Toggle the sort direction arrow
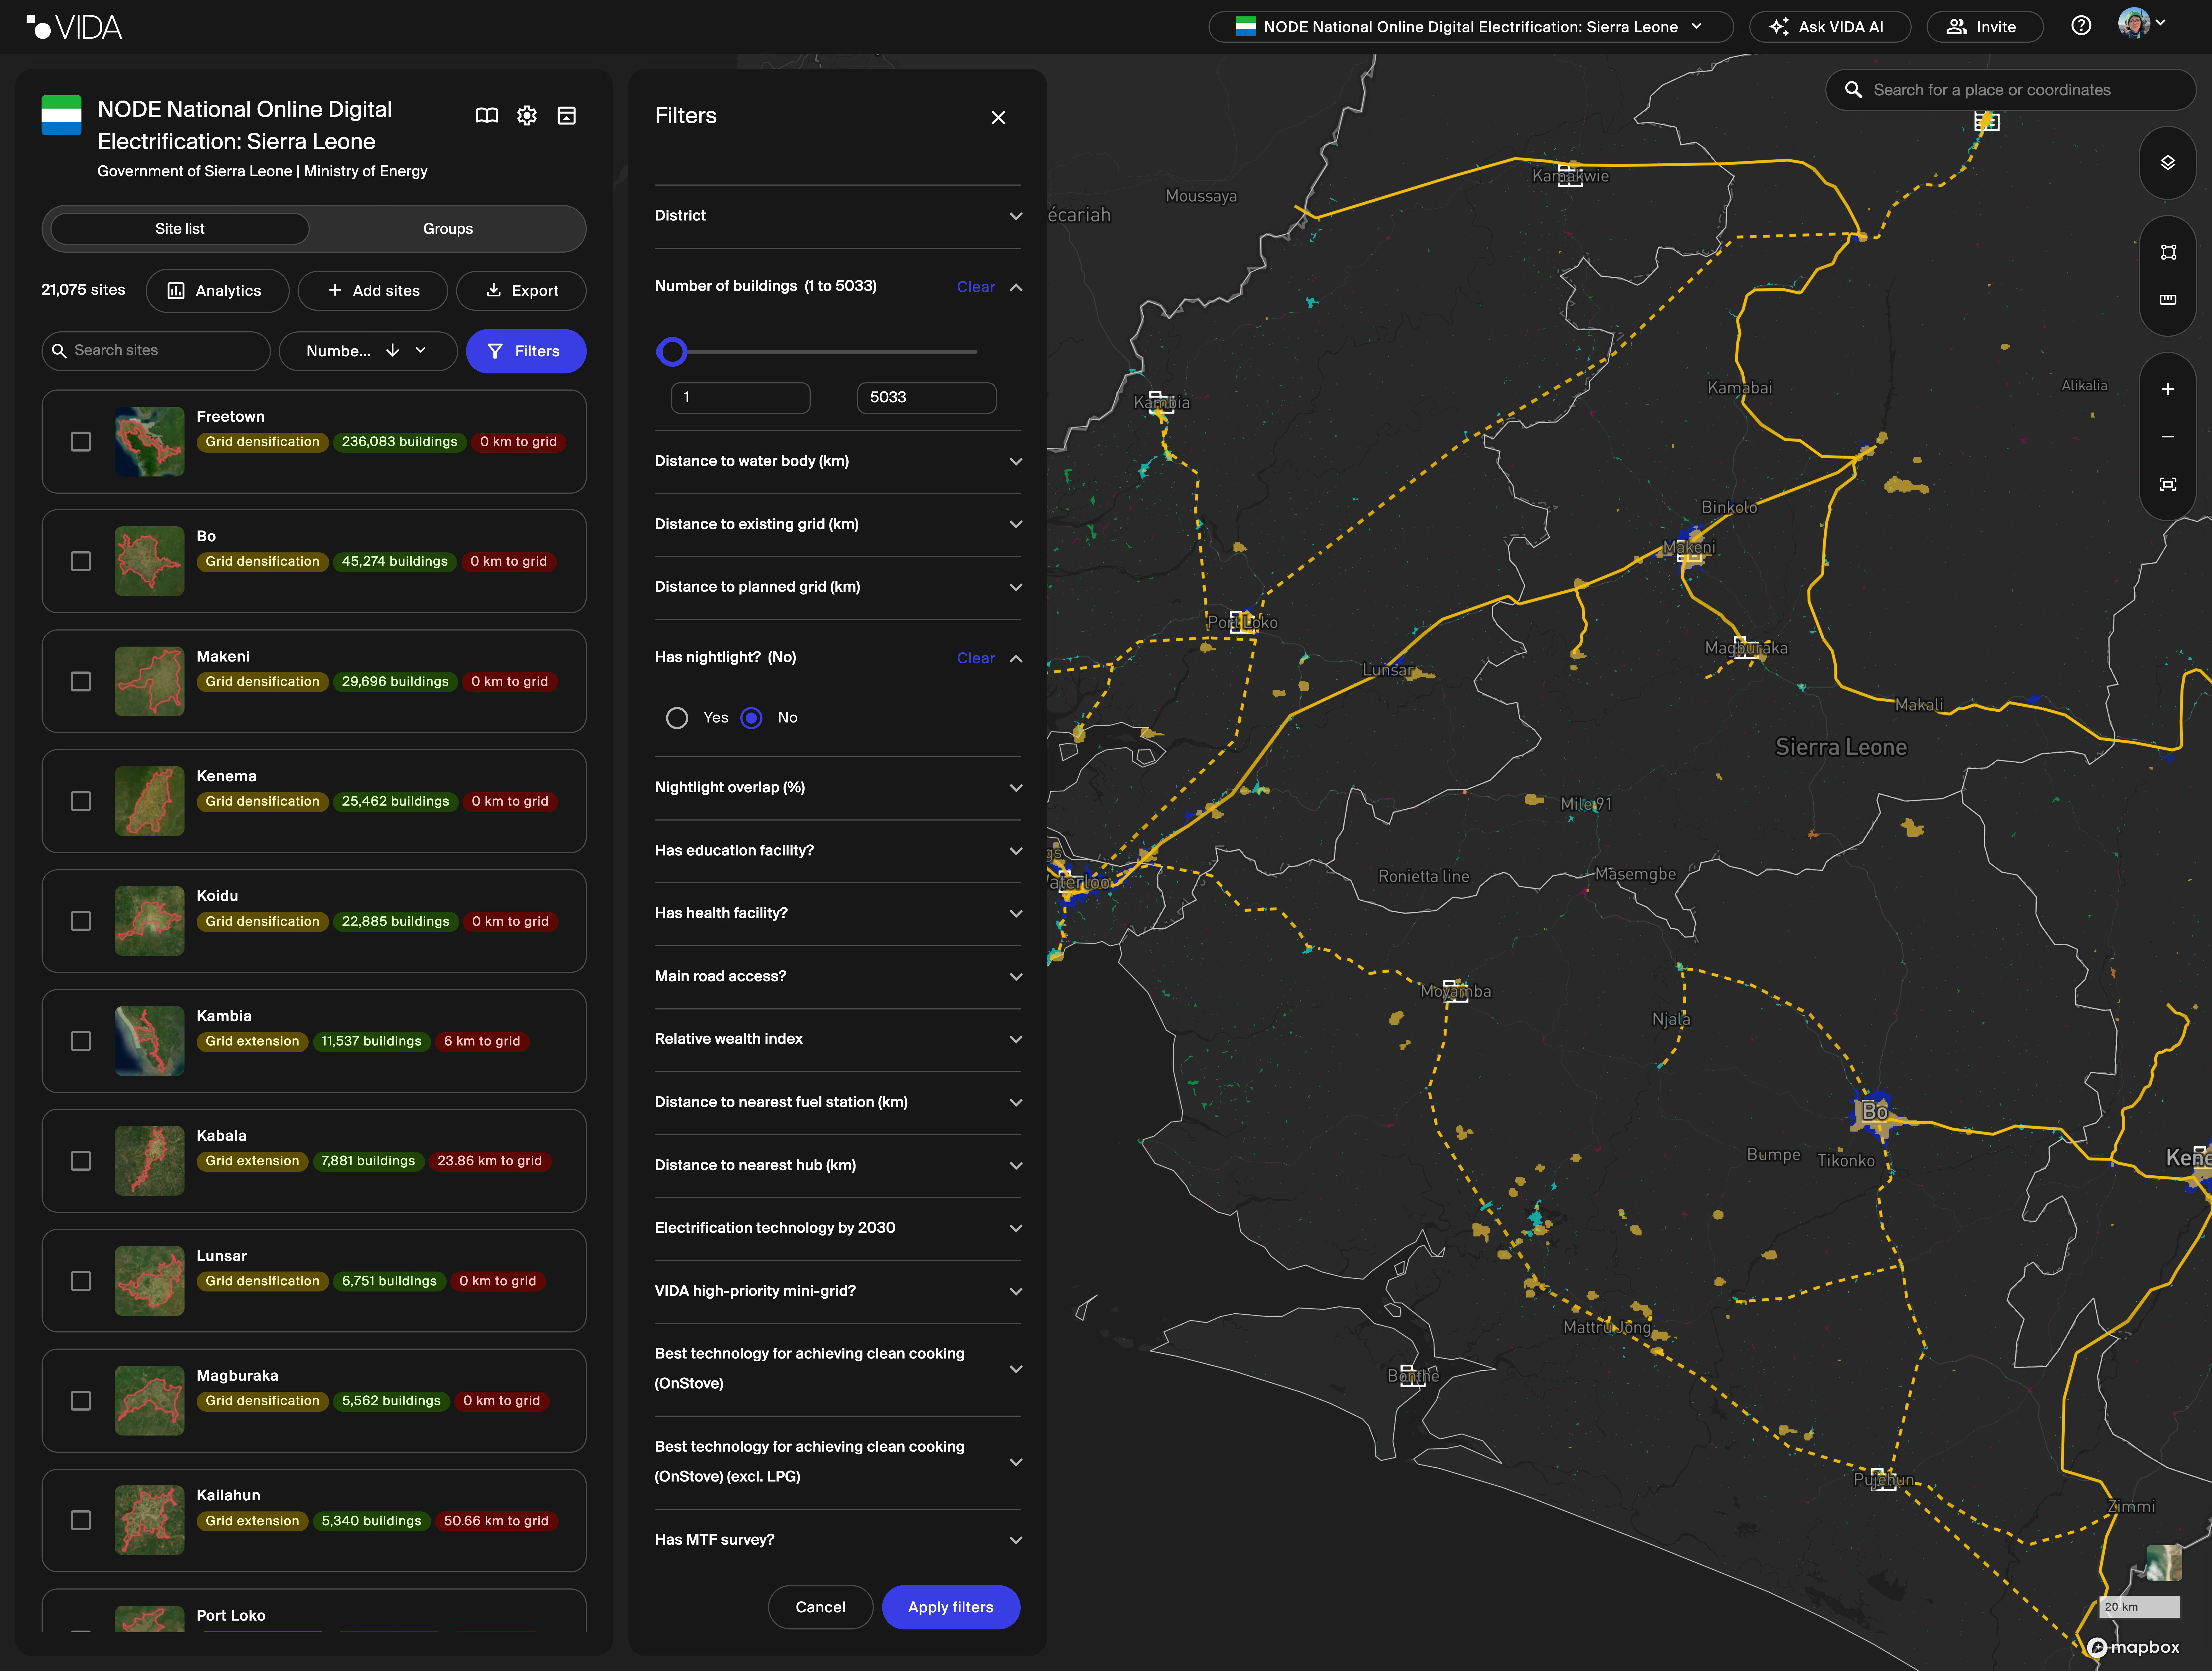This screenshot has height=1671, width=2212. pos(393,351)
